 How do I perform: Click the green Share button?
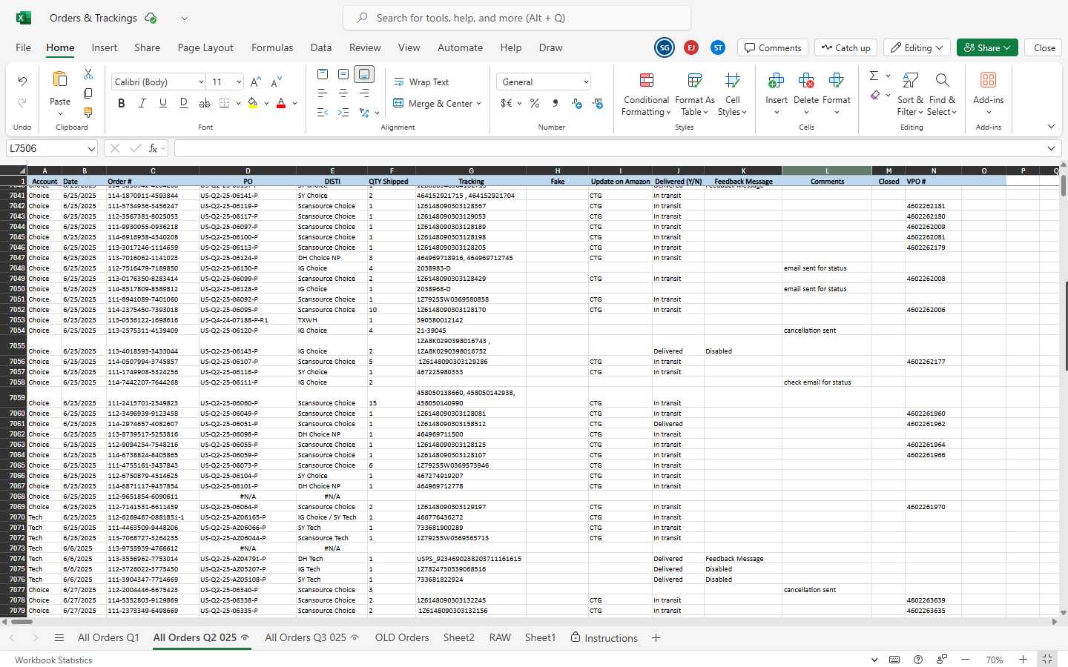pos(987,48)
